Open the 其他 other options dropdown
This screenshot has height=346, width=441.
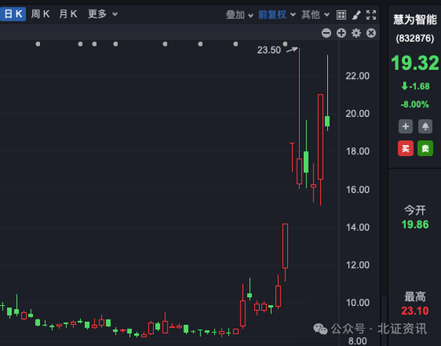click(x=315, y=14)
